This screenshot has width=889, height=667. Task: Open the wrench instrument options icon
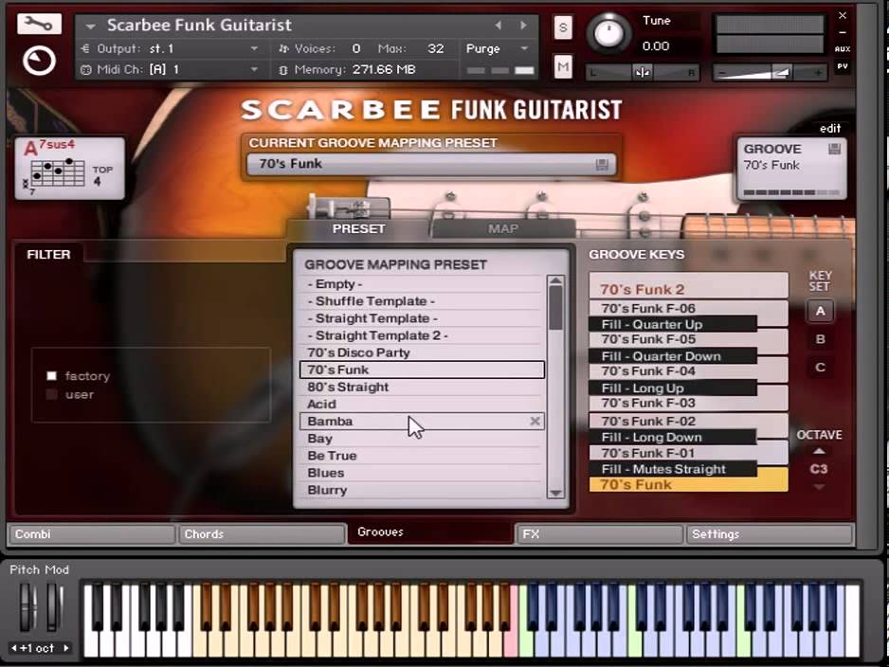[x=39, y=24]
